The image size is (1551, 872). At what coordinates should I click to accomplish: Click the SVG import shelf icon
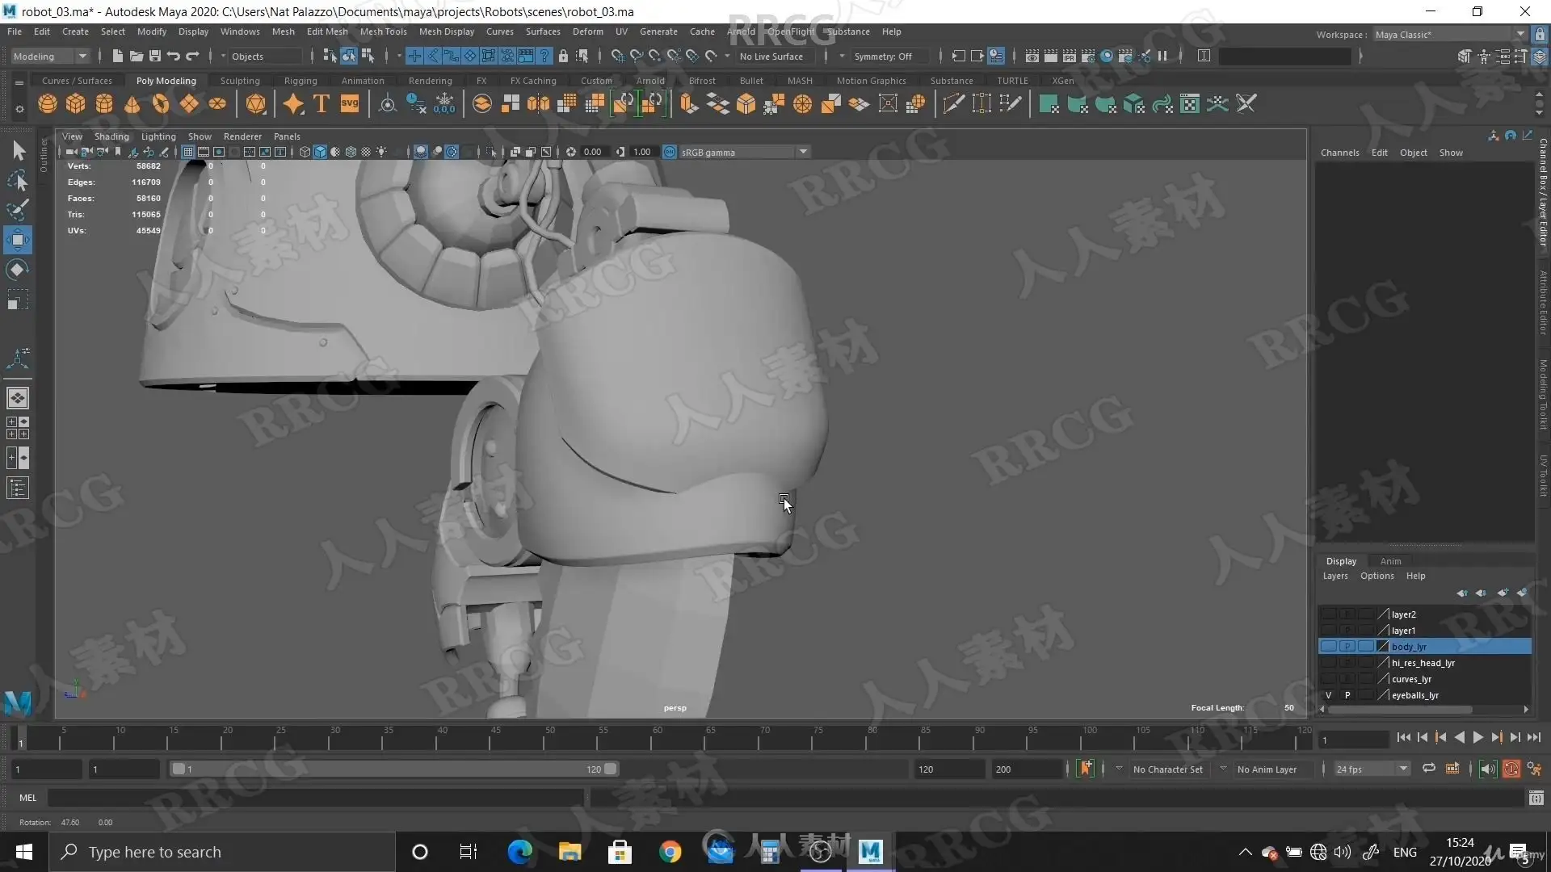[x=349, y=104]
